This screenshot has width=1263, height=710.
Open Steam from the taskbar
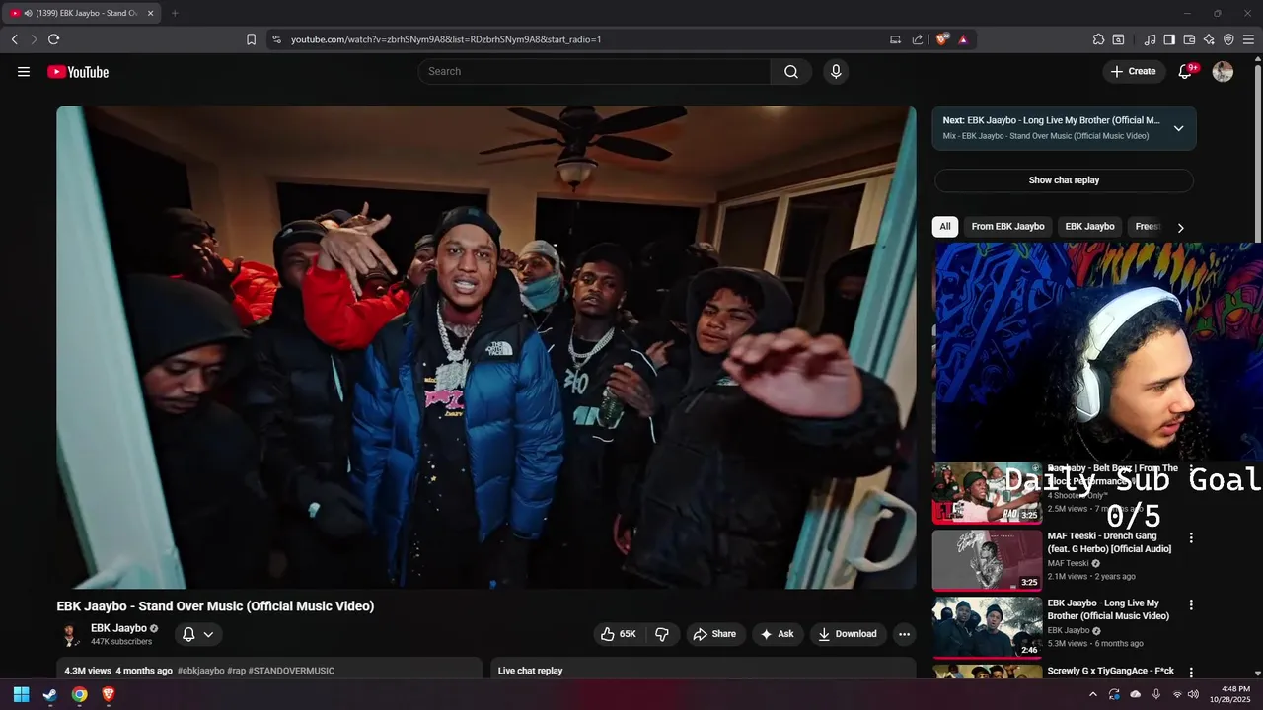[x=49, y=694]
